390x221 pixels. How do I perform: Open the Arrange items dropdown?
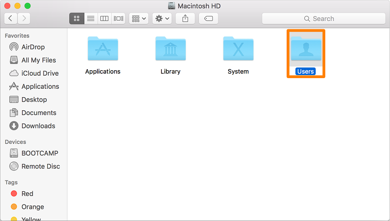point(138,19)
